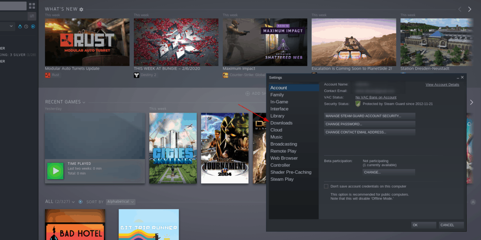481x240 pixels.
Task: Click Modular Auto Turrets Update headline
Action: coord(72,68)
